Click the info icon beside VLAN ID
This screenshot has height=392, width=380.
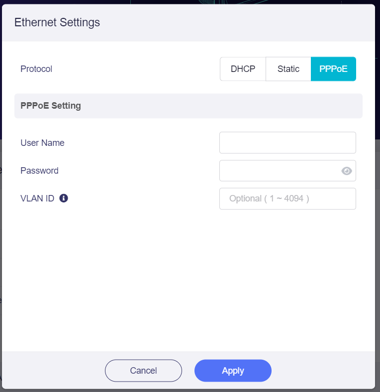pos(64,198)
